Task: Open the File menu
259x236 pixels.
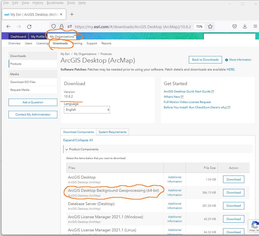Action: pyautogui.click(x=6, y=3)
